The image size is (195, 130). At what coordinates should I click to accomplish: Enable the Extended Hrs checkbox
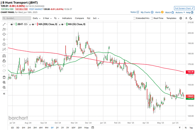(134, 18)
